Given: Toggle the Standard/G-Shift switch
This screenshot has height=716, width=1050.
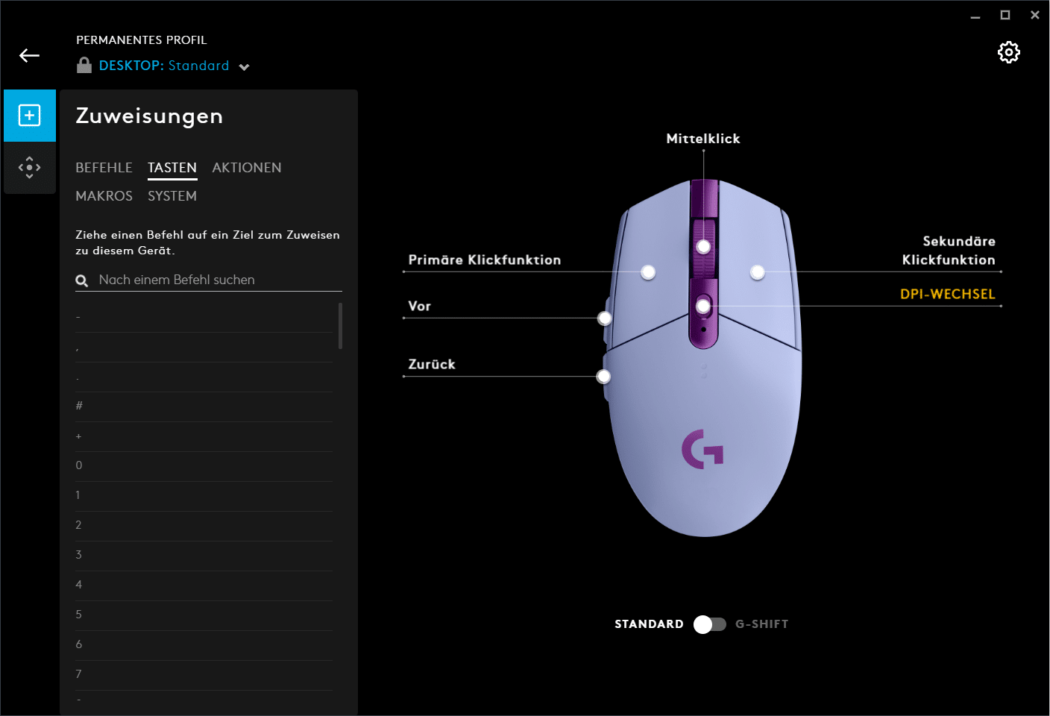Looking at the screenshot, I should [x=709, y=624].
